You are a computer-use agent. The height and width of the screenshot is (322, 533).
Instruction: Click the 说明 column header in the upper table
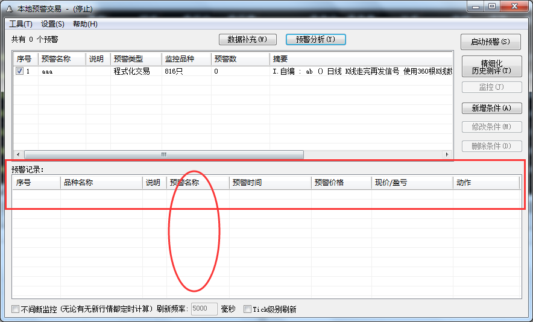(x=98, y=59)
